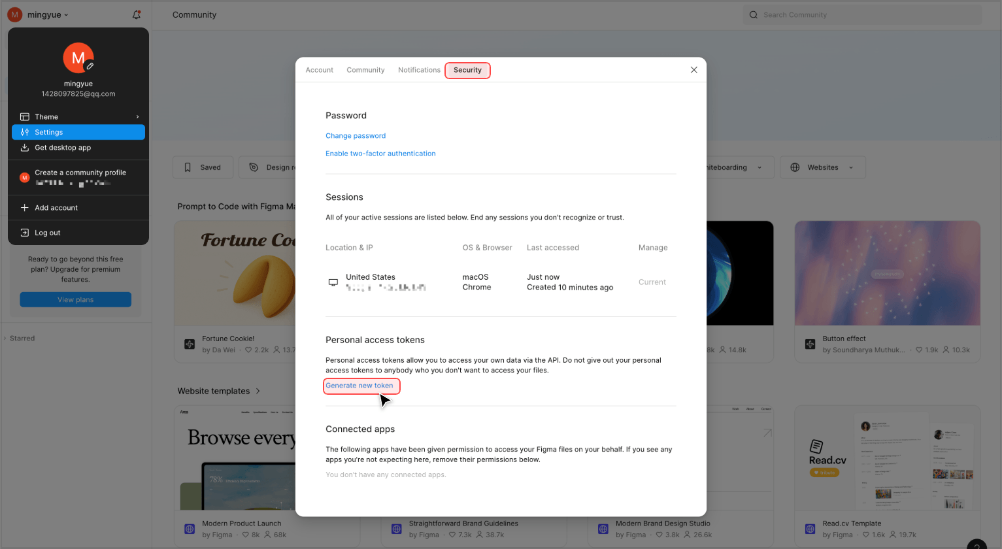Open the Fortune Cookie thumbnail
Viewport: 1002px width, 549px height.
[x=235, y=273]
